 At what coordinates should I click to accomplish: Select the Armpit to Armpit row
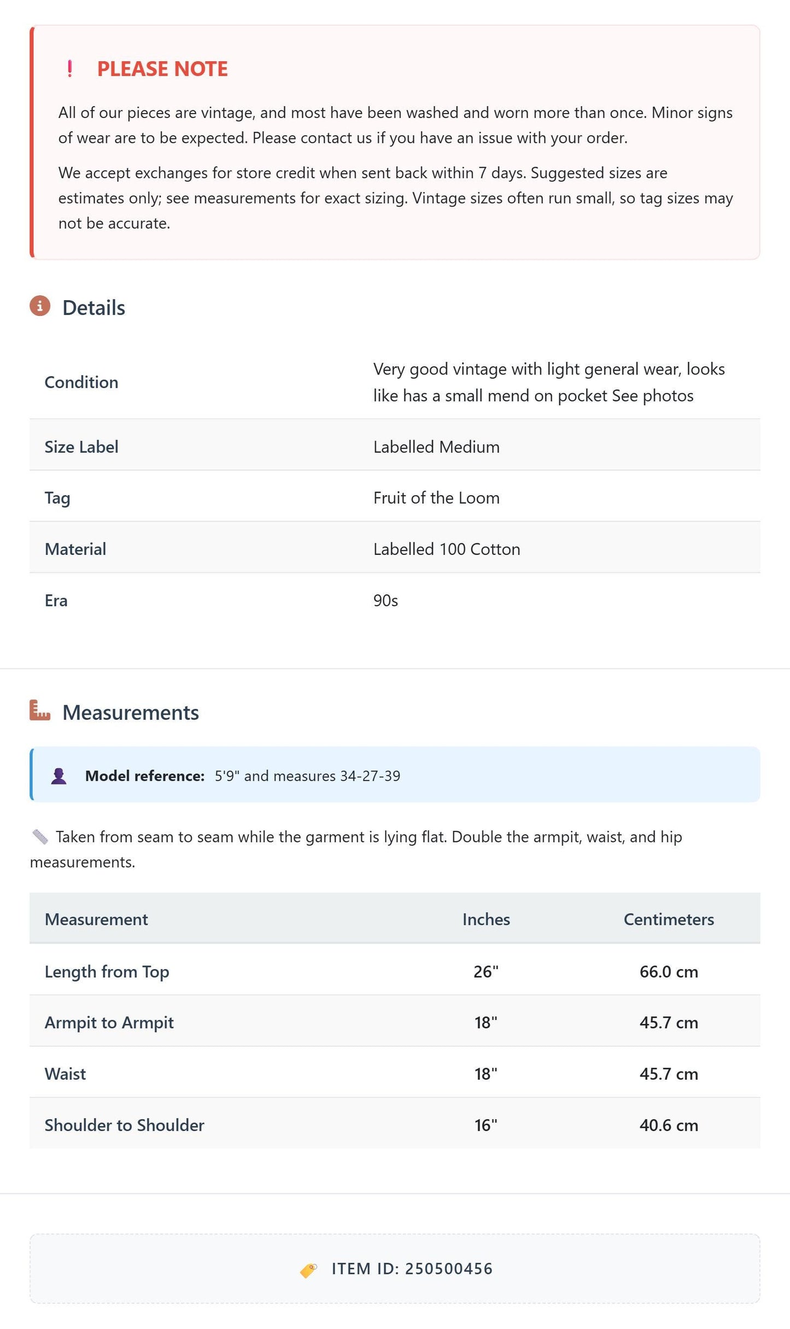395,1021
